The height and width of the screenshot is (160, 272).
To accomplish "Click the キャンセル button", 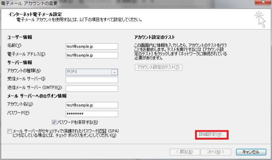I will click(251, 152).
